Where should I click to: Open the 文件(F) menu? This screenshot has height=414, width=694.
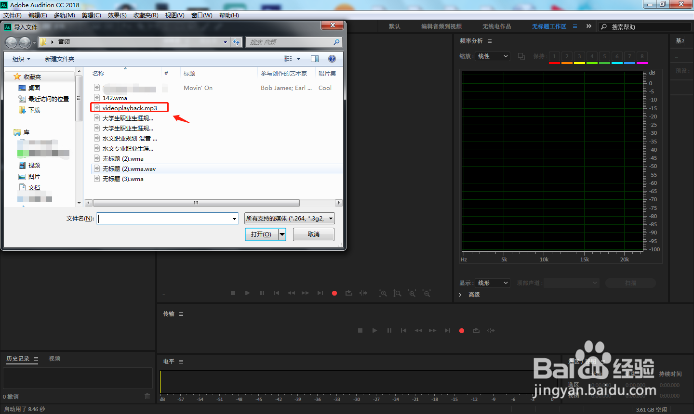13,15
